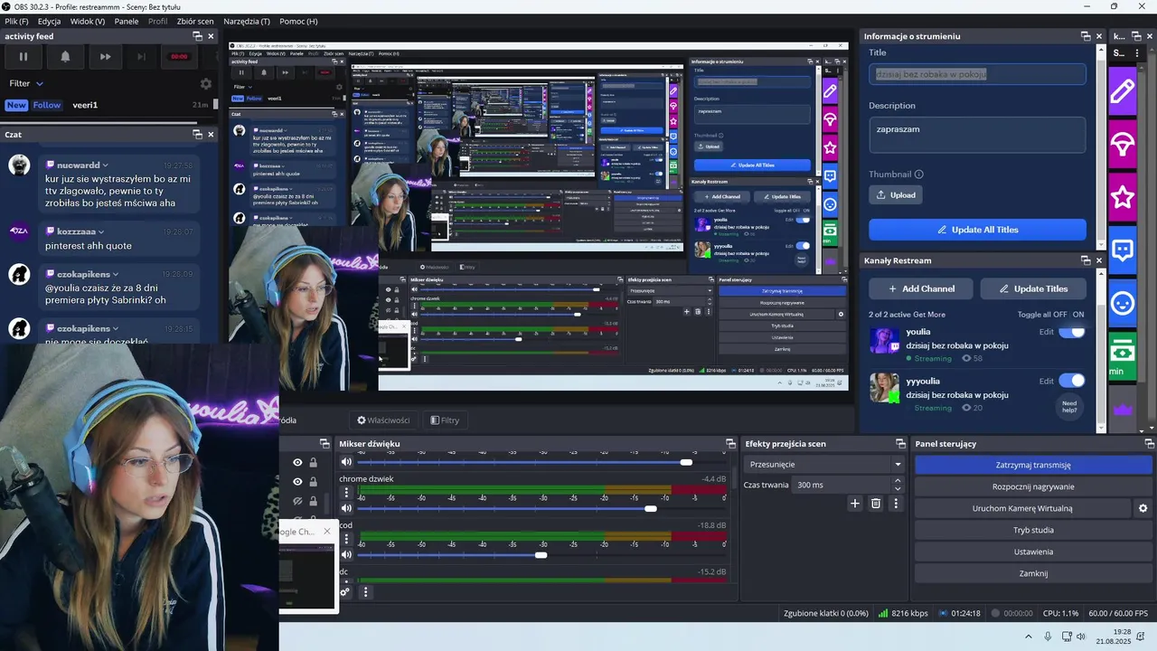
Task: Click the Upload thumbnail button
Action: tap(896, 194)
